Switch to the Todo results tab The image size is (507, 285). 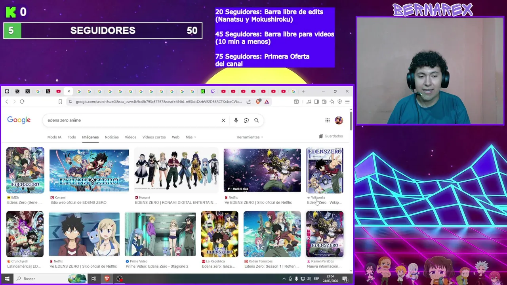[72, 137]
